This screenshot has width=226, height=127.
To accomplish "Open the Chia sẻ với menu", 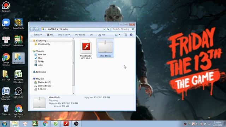I will coord(64,35).
